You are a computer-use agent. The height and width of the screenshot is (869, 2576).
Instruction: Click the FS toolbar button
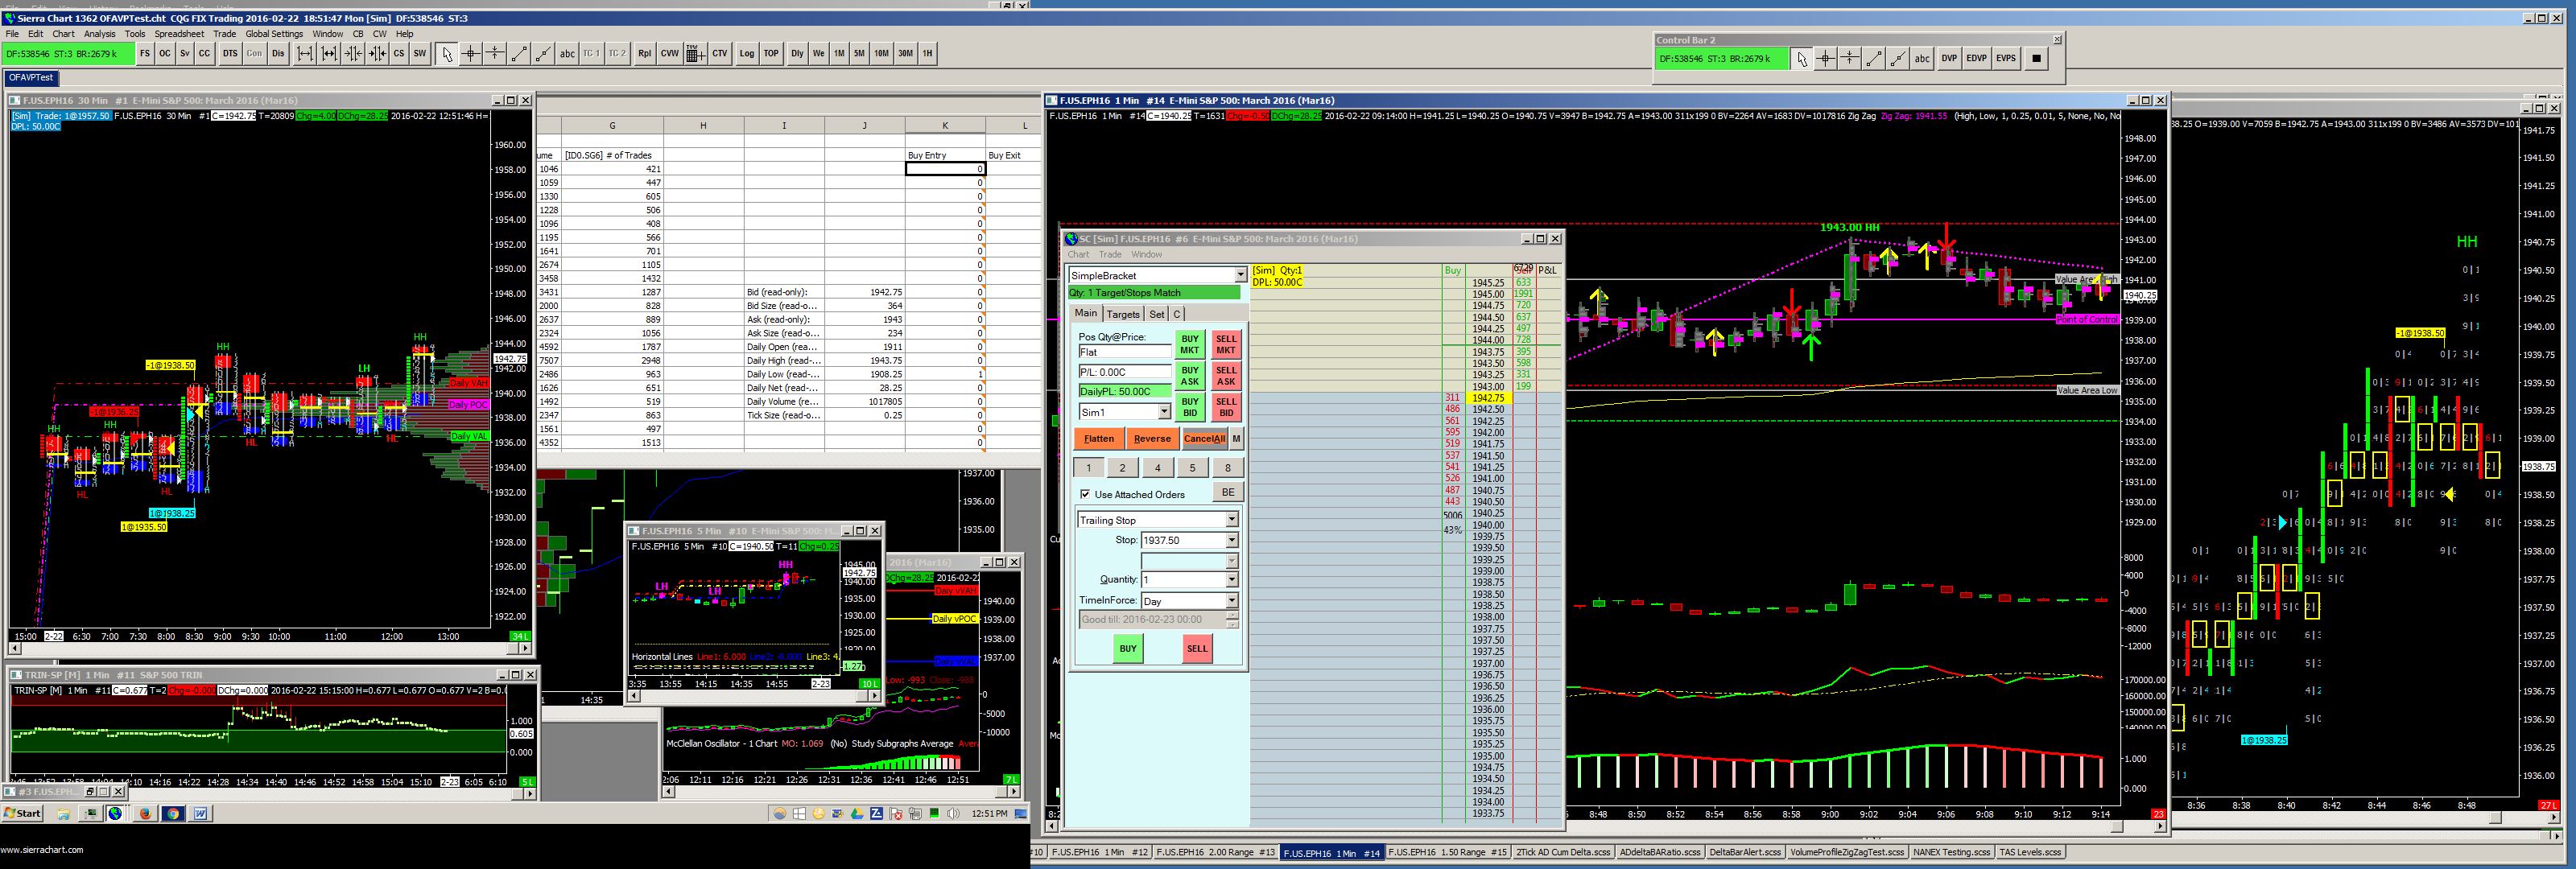145,54
